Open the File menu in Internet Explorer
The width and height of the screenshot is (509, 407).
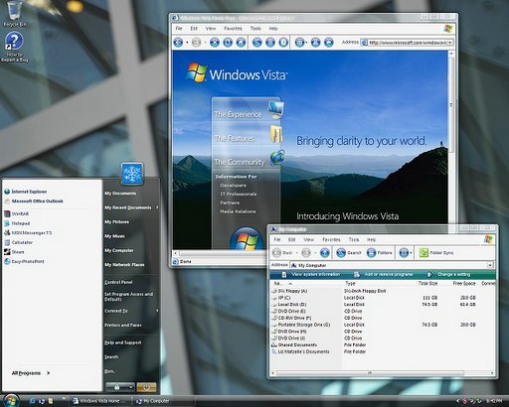point(179,29)
